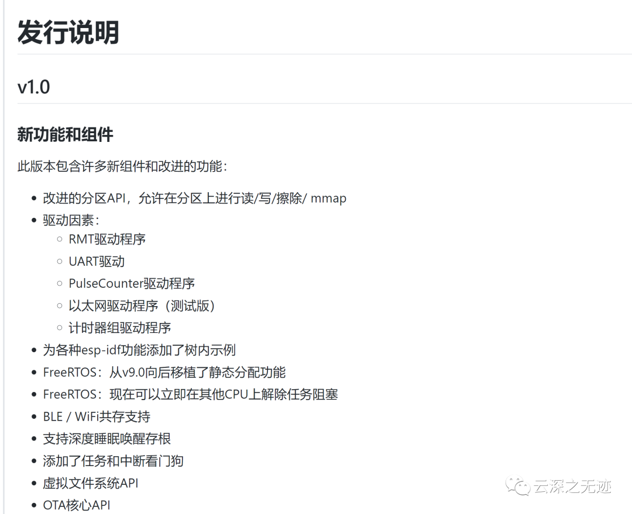Click the 改进的分区API list item

[x=195, y=198]
